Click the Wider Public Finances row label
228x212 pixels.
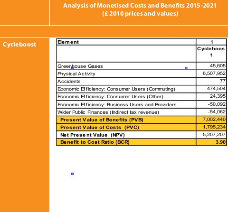tap(108, 112)
